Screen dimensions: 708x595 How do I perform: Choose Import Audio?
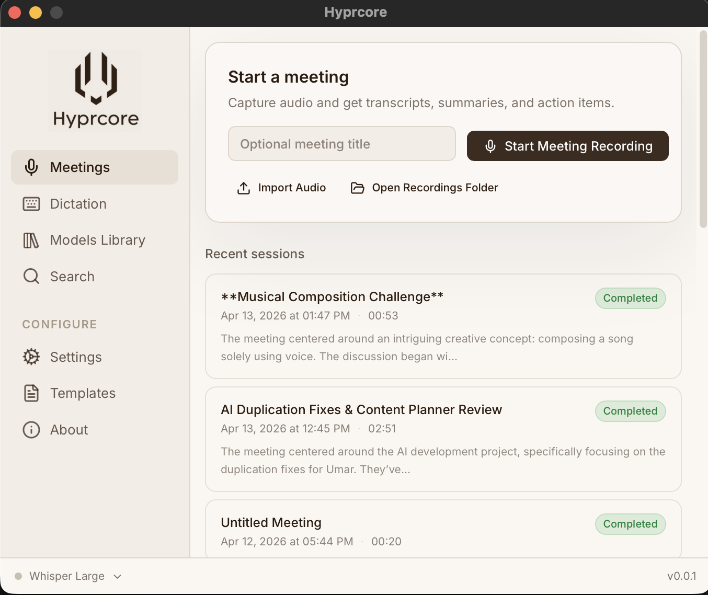click(x=282, y=188)
